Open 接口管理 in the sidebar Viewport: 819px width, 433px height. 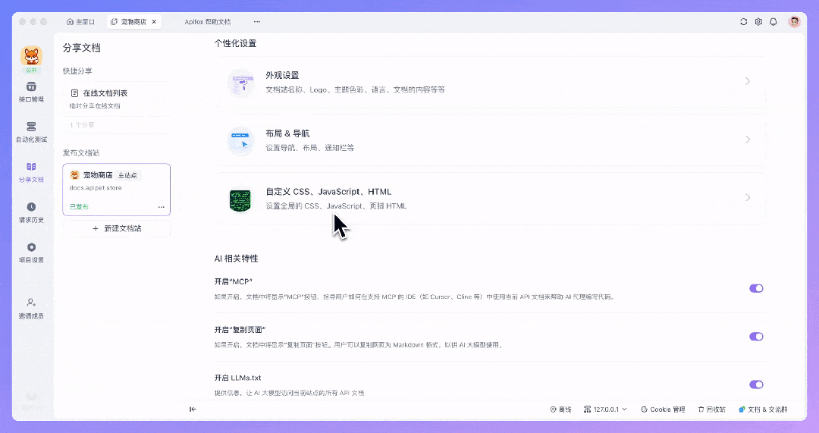(x=31, y=92)
